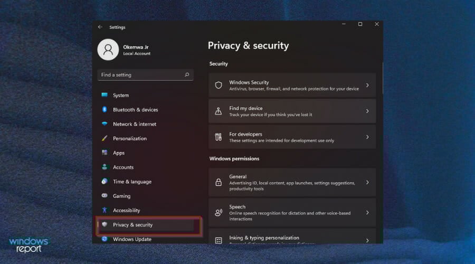
Task: Open Speech settings chevron arrow
Action: 367,212
